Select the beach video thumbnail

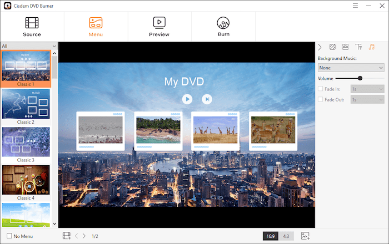click(158, 130)
